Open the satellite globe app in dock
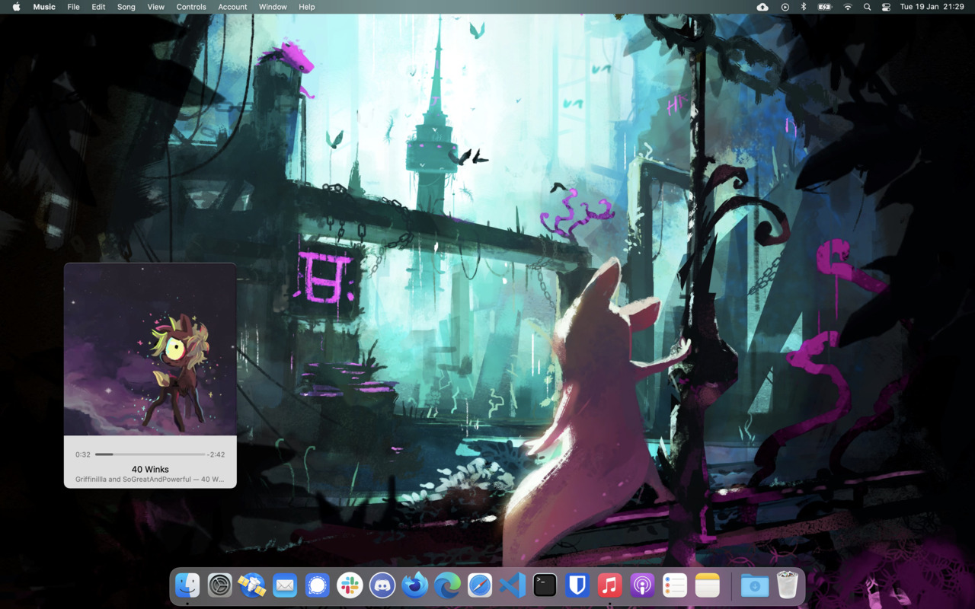Screen dimensions: 975x609 (x=252, y=585)
